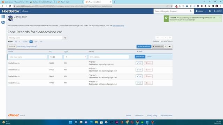
Task: Open the Chrome three-dot menu
Action: [221, 6]
